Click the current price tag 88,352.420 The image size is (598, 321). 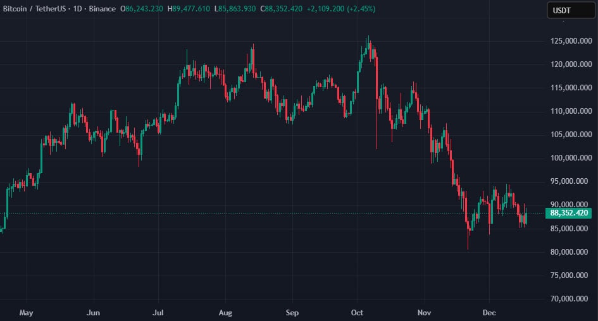click(568, 213)
